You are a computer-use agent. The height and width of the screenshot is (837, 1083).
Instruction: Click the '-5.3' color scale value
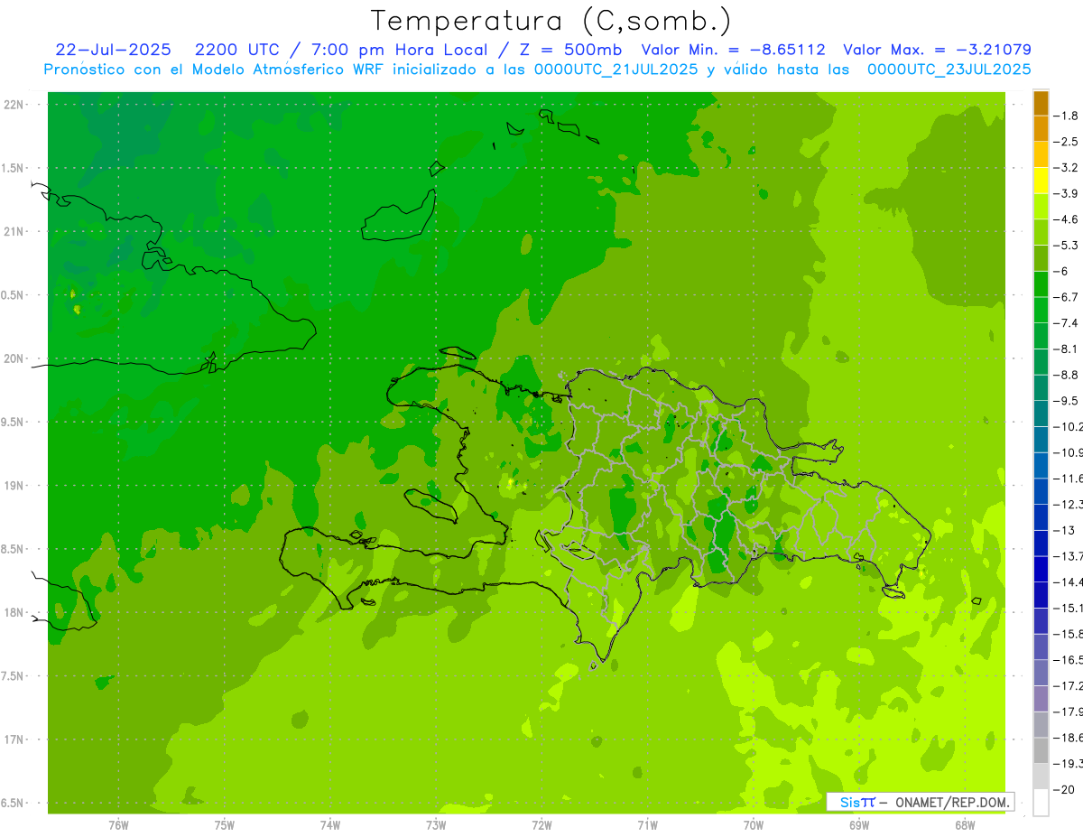click(x=1066, y=246)
